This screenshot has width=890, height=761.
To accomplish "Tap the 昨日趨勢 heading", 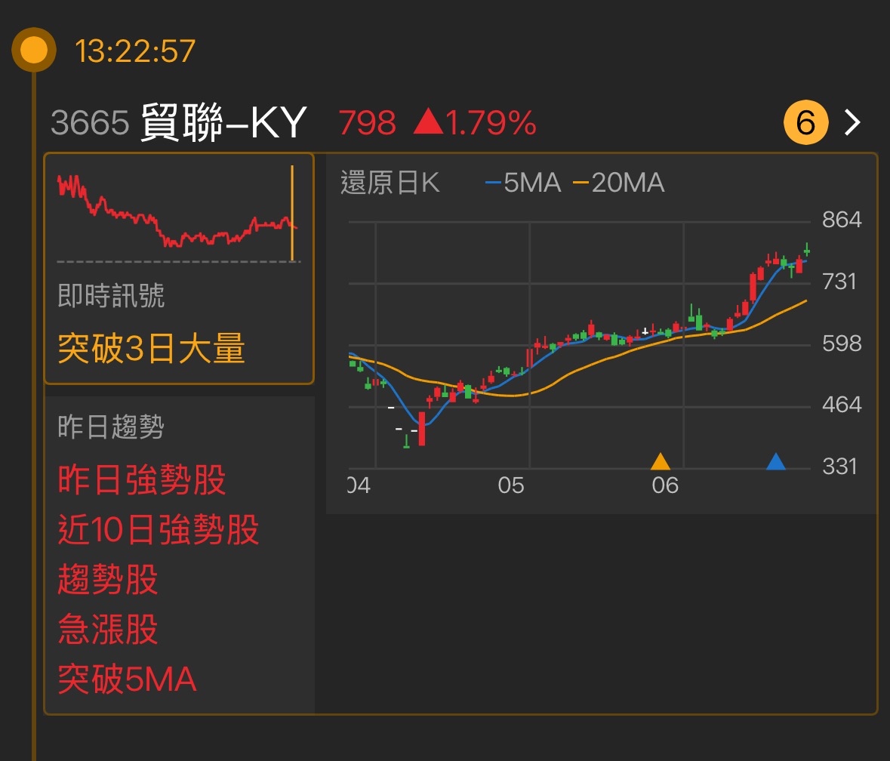I will 111,427.
